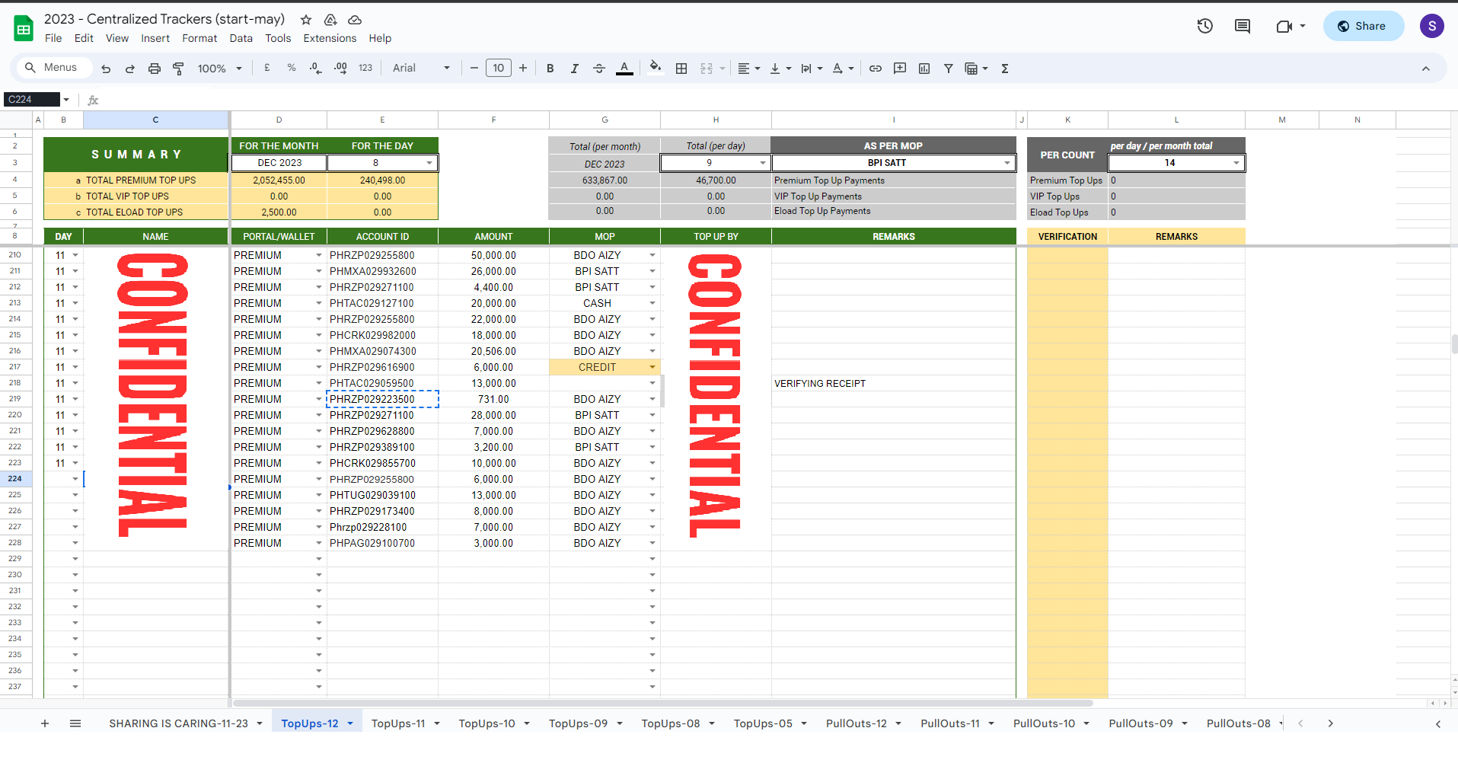Click the decrease decimal places icon
The width and height of the screenshot is (1458, 779).
[x=316, y=68]
